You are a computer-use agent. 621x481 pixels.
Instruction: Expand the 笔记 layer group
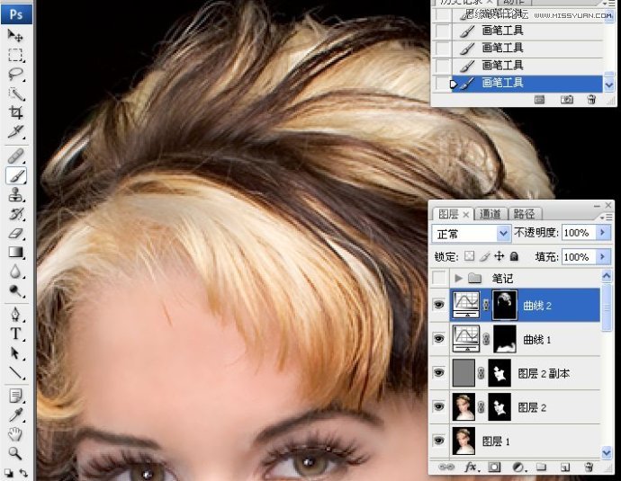coord(459,279)
